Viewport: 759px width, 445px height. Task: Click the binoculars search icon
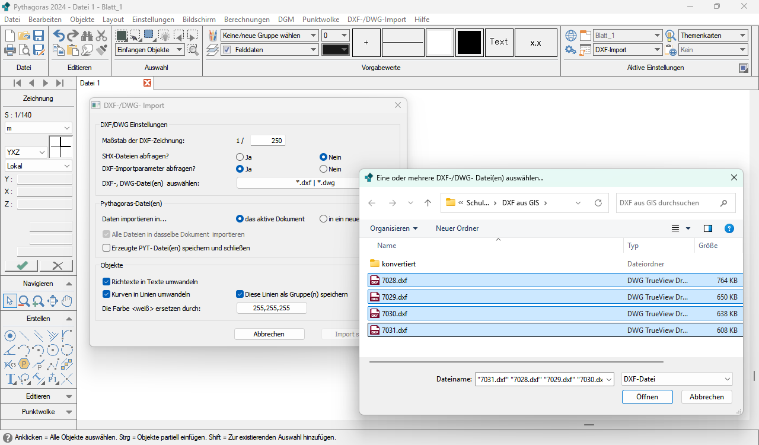pyautogui.click(x=87, y=36)
